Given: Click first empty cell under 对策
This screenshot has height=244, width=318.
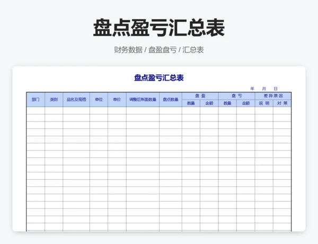Looking at the screenshot, I should (282, 110).
